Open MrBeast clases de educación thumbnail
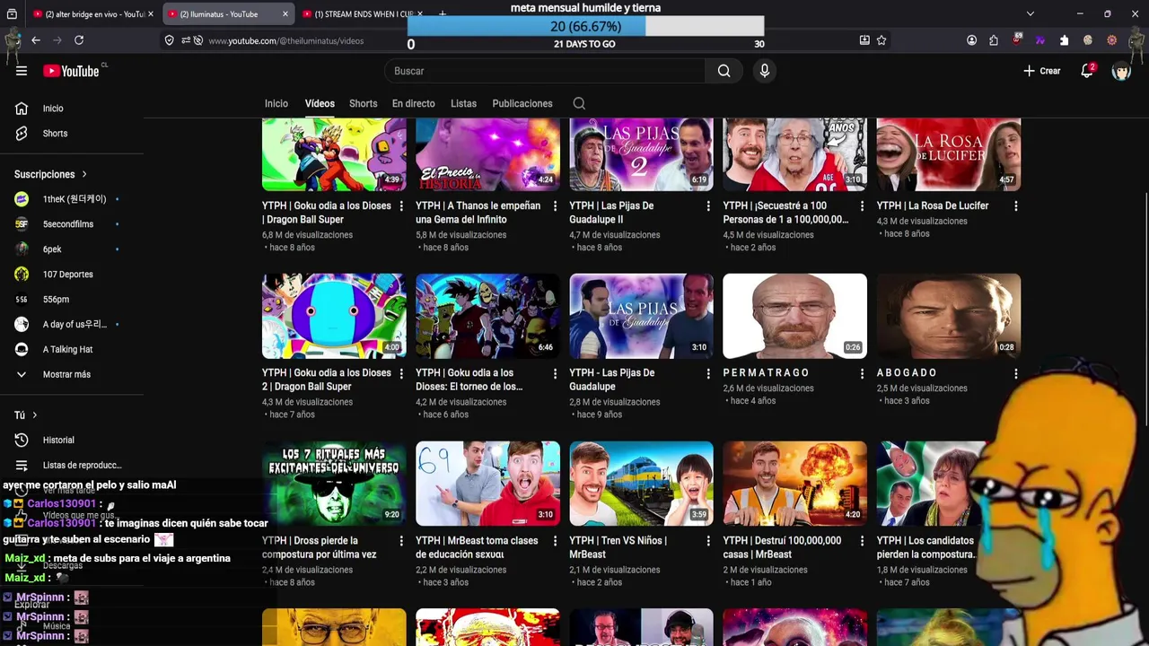The image size is (1149, 646). (x=487, y=484)
